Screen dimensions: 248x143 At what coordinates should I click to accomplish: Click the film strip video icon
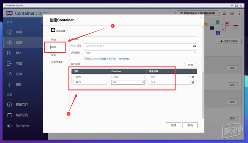tap(212, 28)
